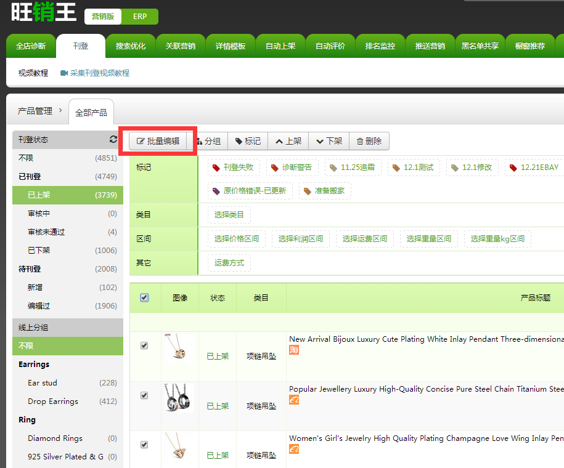Open the 关联营销 tab
Screen dimensions: 564x468
[181, 46]
